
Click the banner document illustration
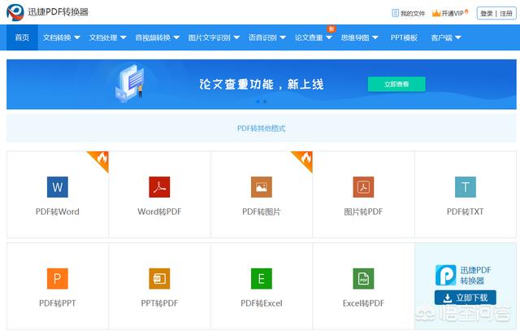130,83
